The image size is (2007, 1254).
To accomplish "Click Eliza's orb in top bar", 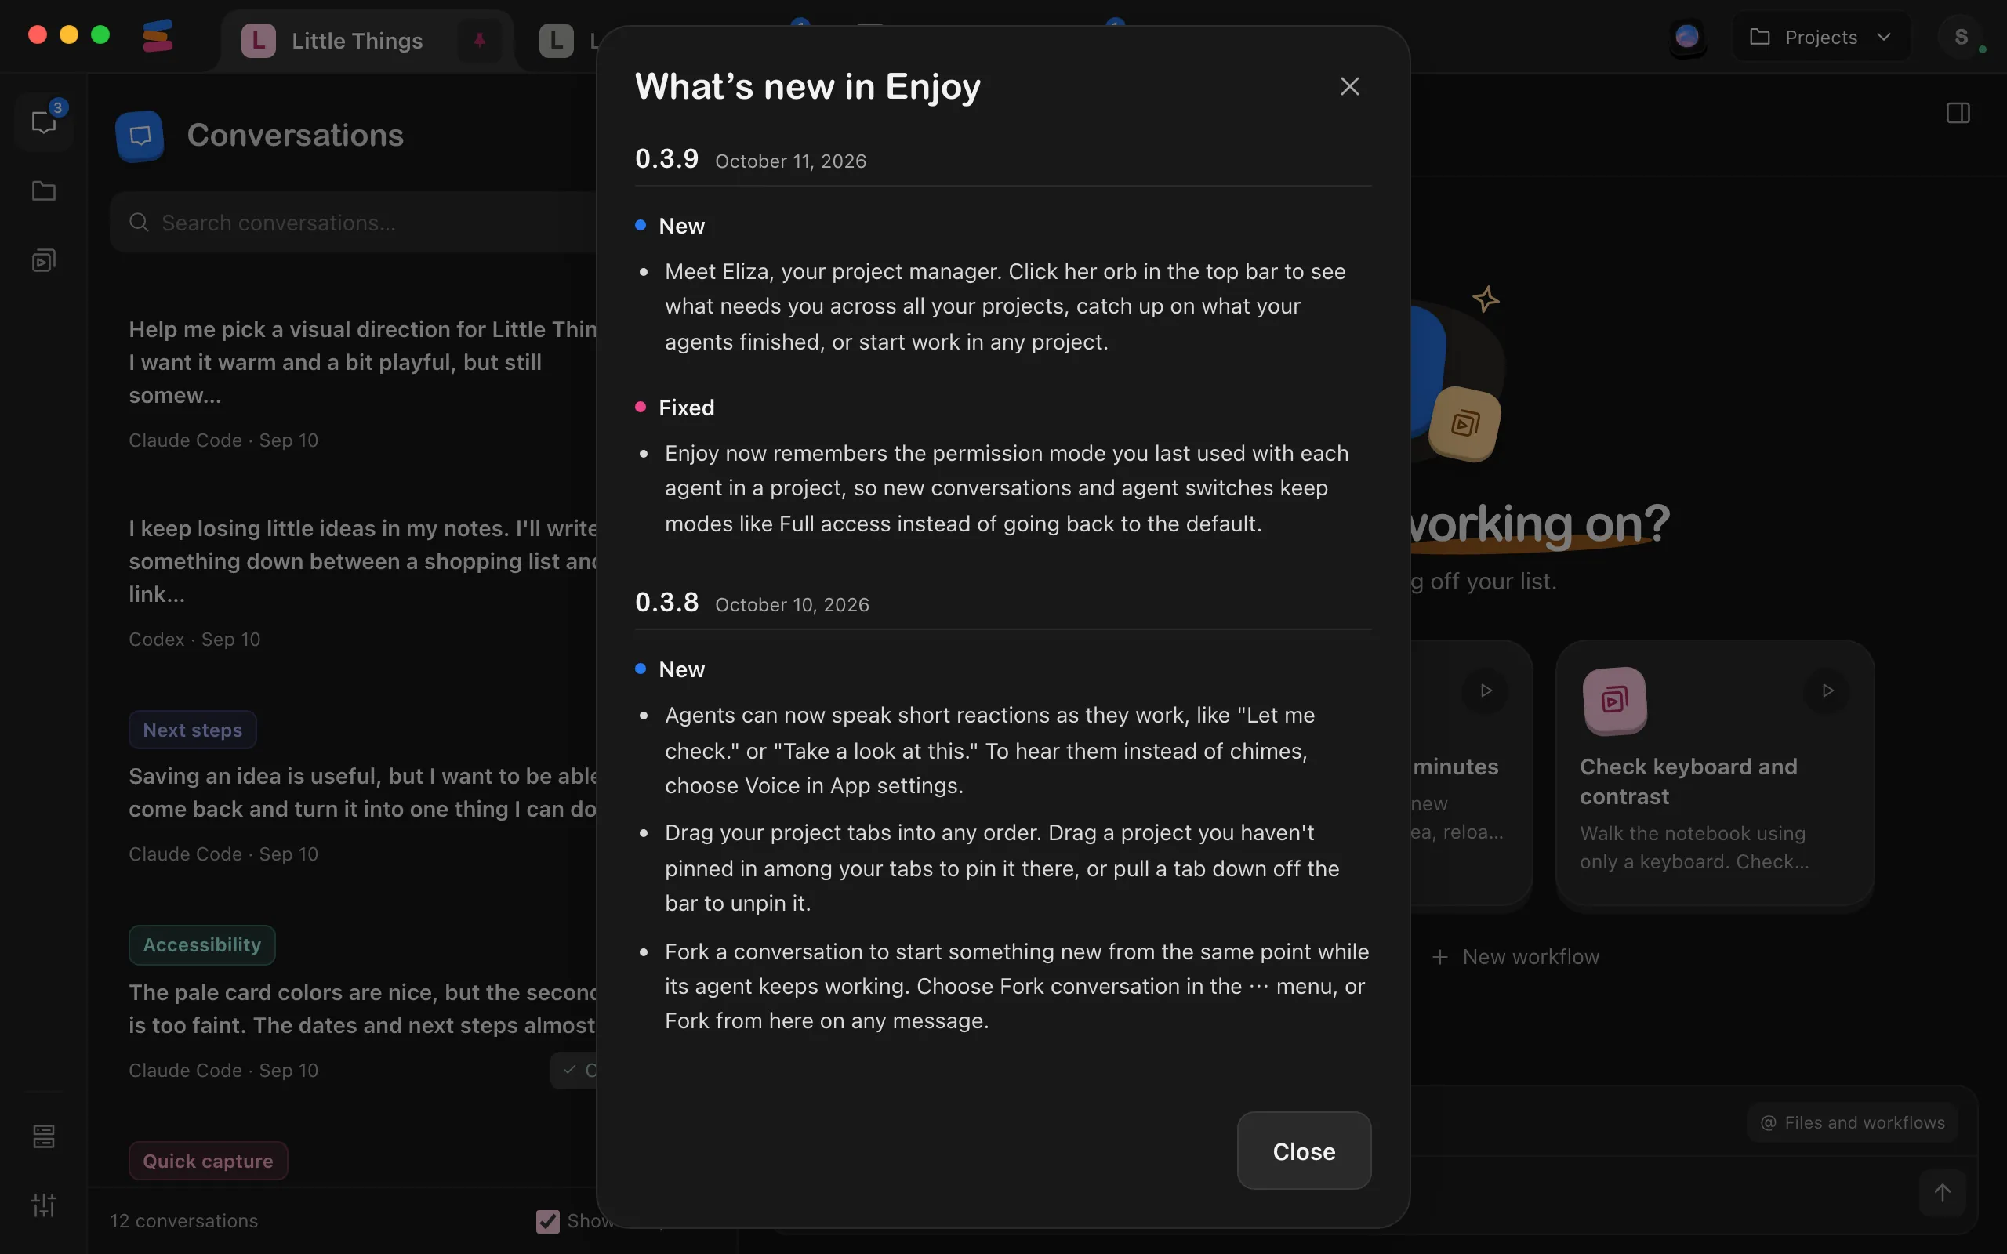I will pos(1687,37).
